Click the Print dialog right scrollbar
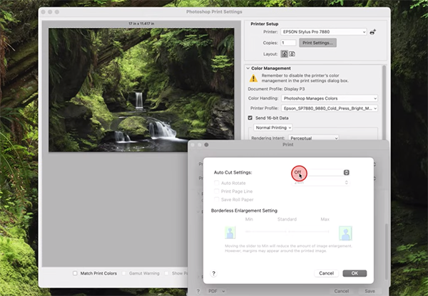 pyautogui.click(x=386, y=252)
